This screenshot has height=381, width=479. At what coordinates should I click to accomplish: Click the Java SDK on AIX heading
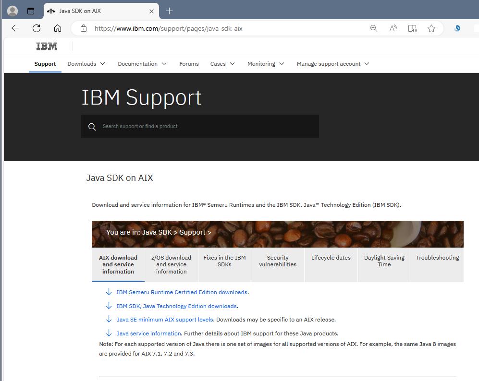tap(120, 178)
